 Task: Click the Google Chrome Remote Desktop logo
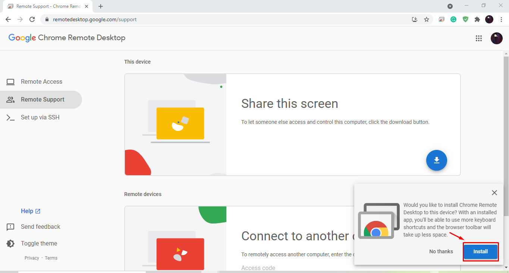tap(67, 38)
